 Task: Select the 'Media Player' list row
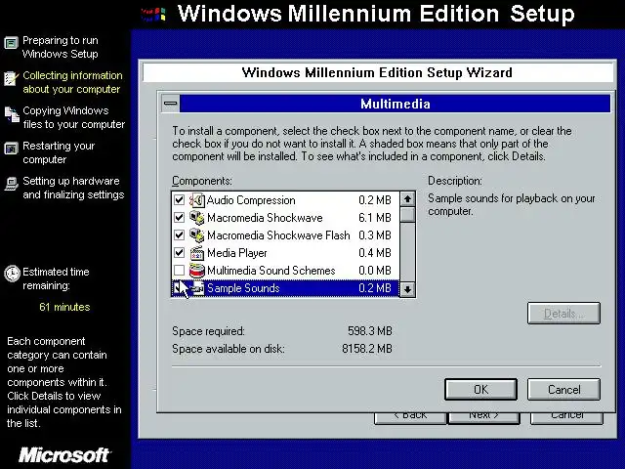point(285,252)
